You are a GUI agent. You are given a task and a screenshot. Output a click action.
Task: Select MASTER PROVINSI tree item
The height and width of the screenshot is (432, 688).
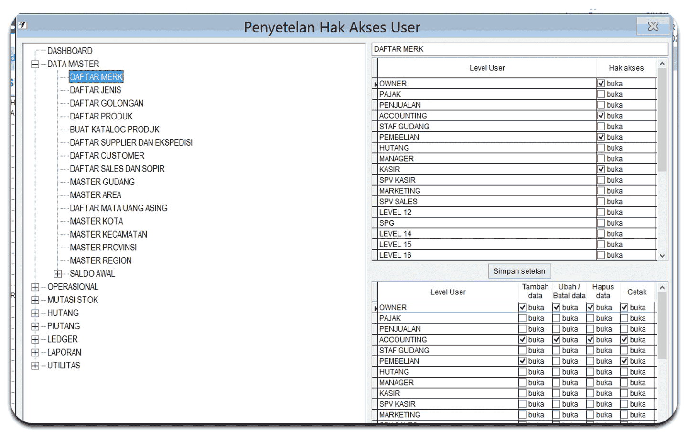click(103, 248)
